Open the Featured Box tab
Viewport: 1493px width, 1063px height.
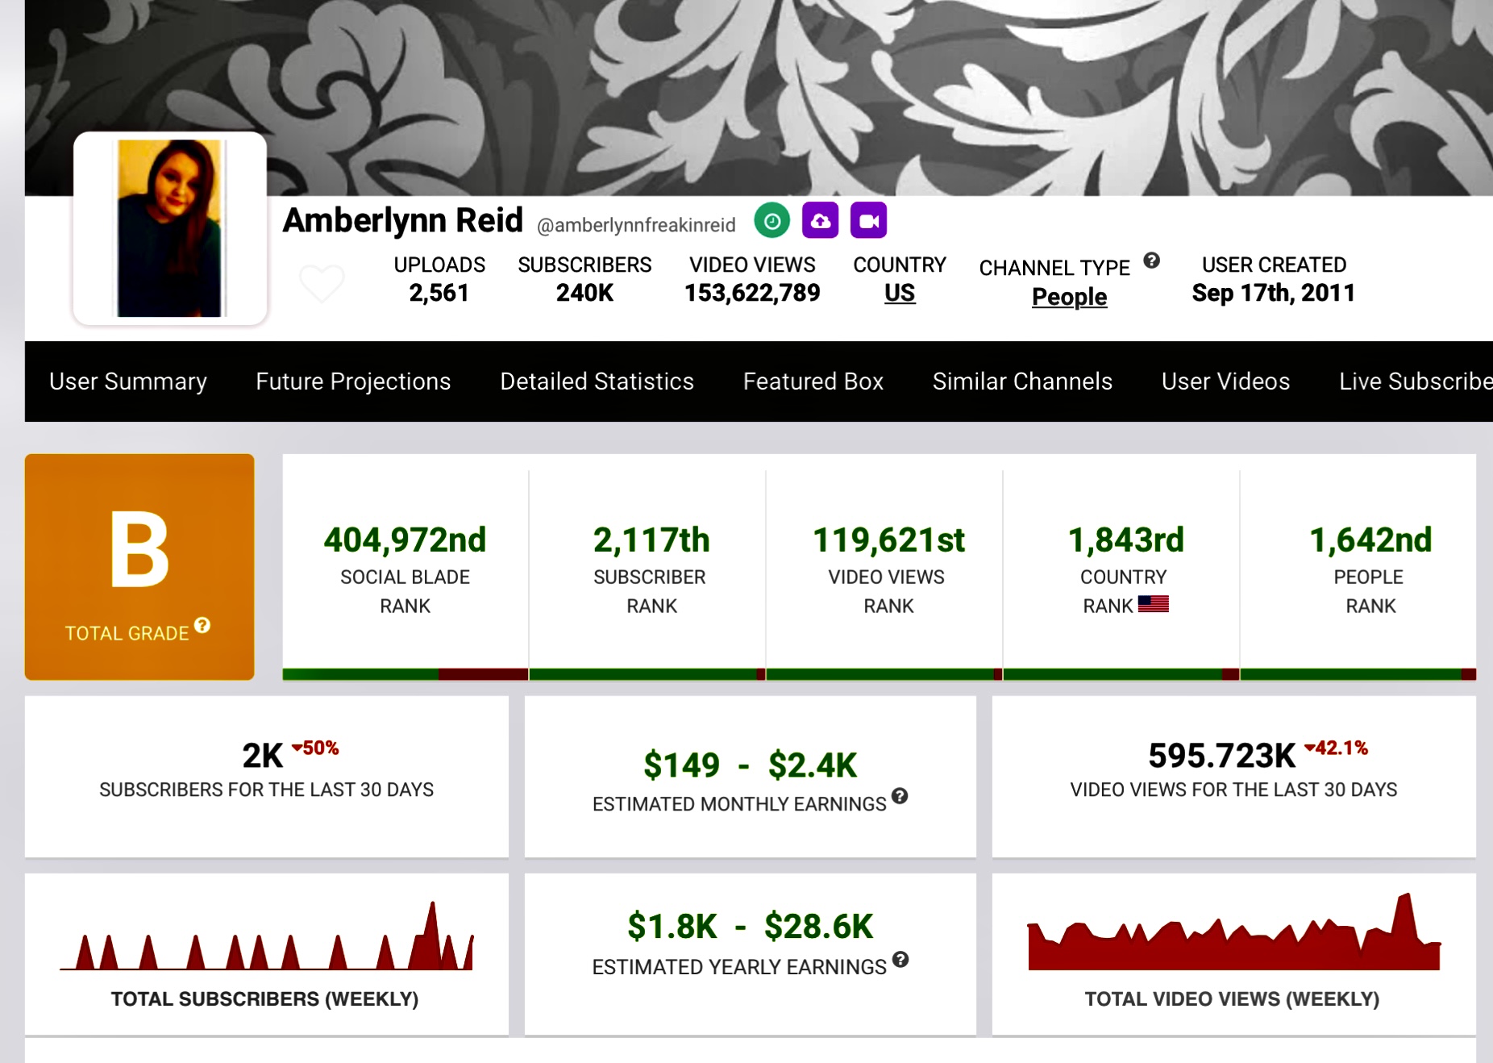(x=813, y=381)
